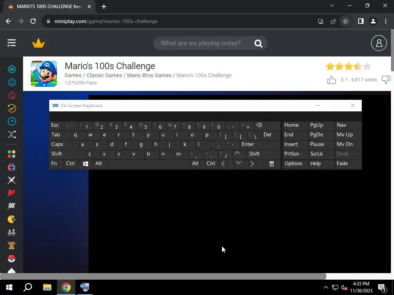Click Windows logo key on On-Screen Keyboard

(x=85, y=164)
